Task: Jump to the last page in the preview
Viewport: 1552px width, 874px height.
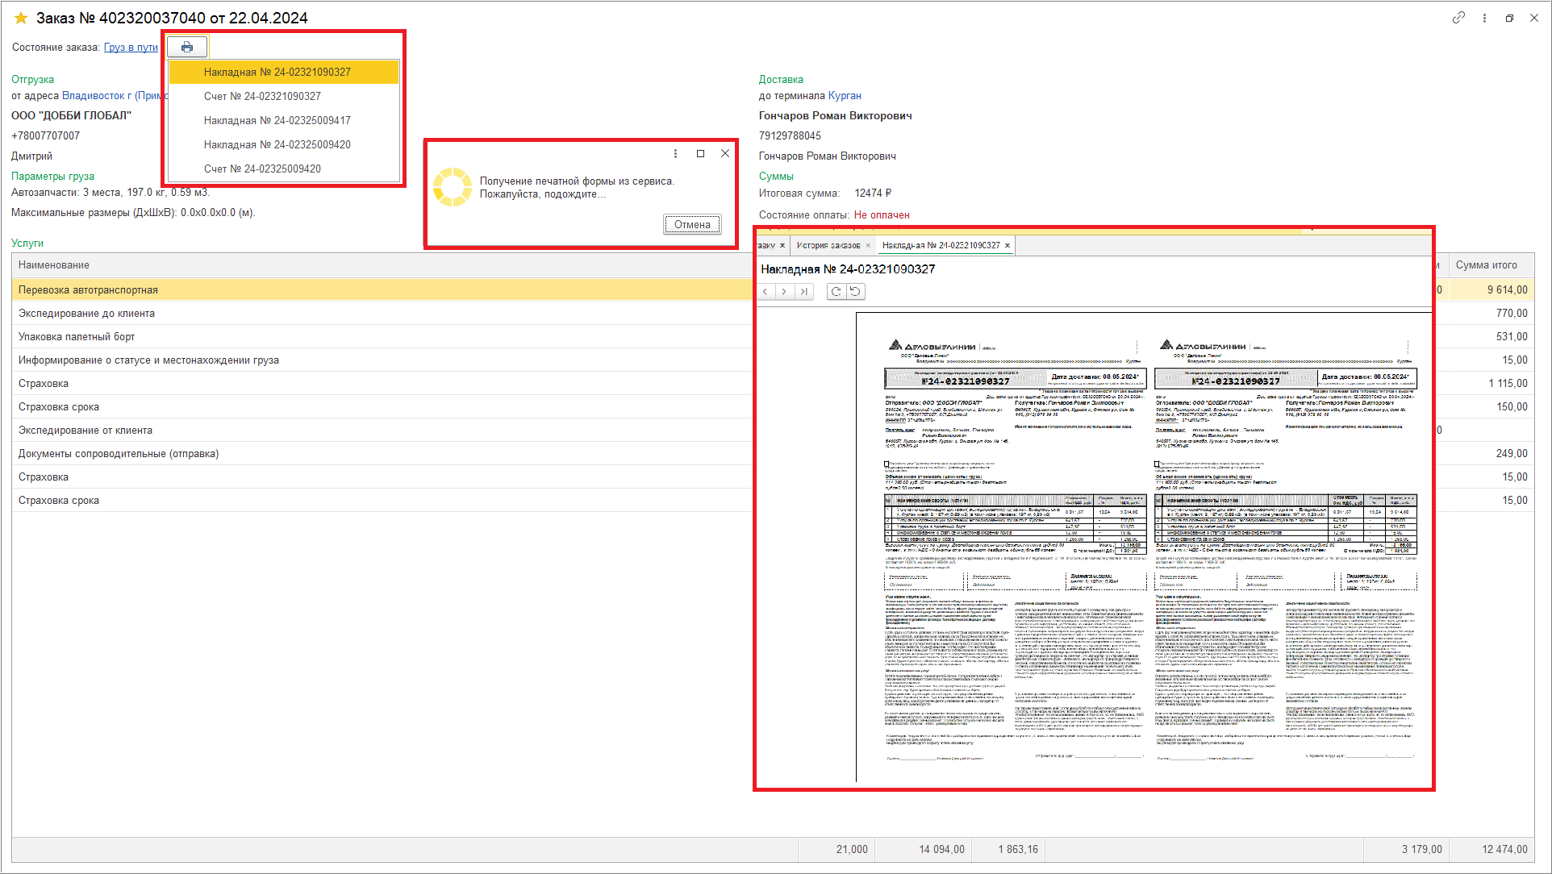Action: 803,292
